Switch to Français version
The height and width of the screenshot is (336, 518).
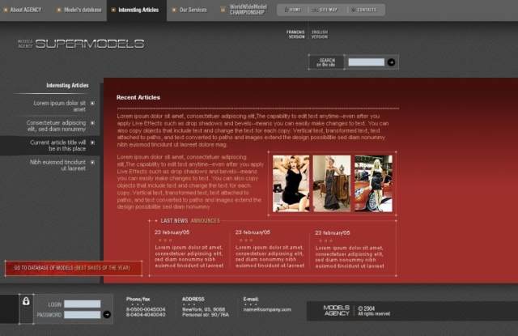click(295, 34)
